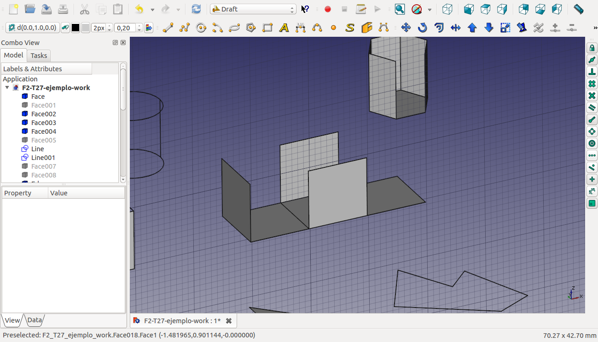
Task: Toggle construction mode button
Action: 65,28
